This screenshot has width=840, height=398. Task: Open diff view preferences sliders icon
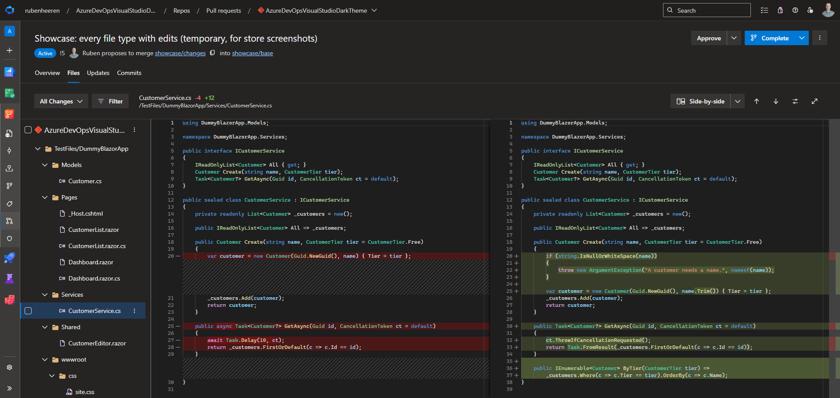point(795,101)
